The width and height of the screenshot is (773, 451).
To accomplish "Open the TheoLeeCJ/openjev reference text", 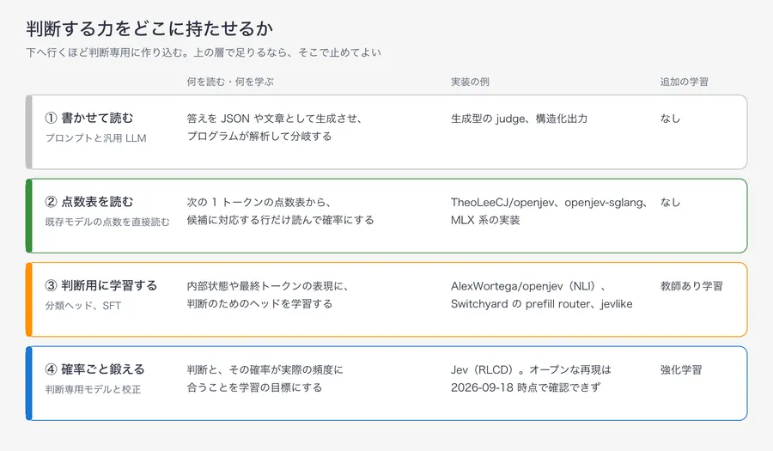I will point(502,203).
